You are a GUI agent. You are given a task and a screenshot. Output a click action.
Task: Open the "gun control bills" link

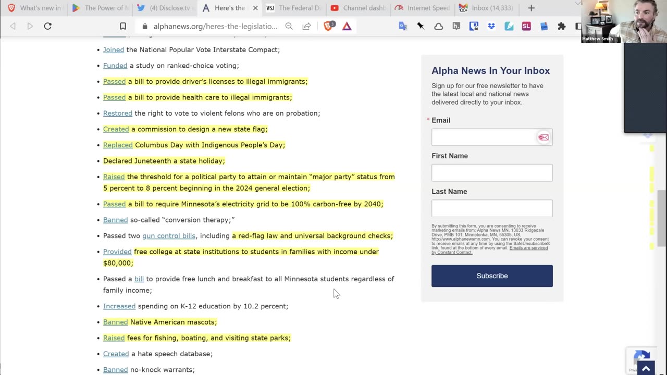169,236
